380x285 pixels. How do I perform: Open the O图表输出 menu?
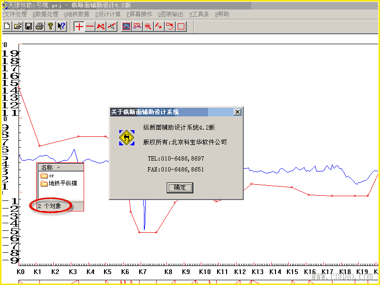click(171, 14)
